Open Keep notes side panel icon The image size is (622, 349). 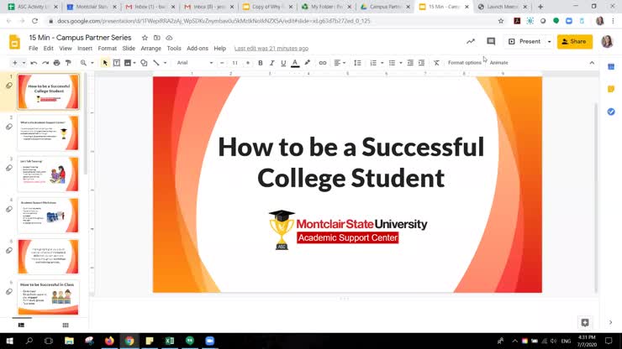tap(611, 89)
